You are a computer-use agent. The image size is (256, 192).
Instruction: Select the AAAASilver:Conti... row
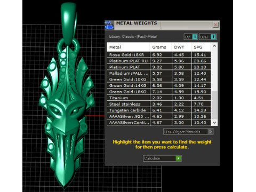159,122
